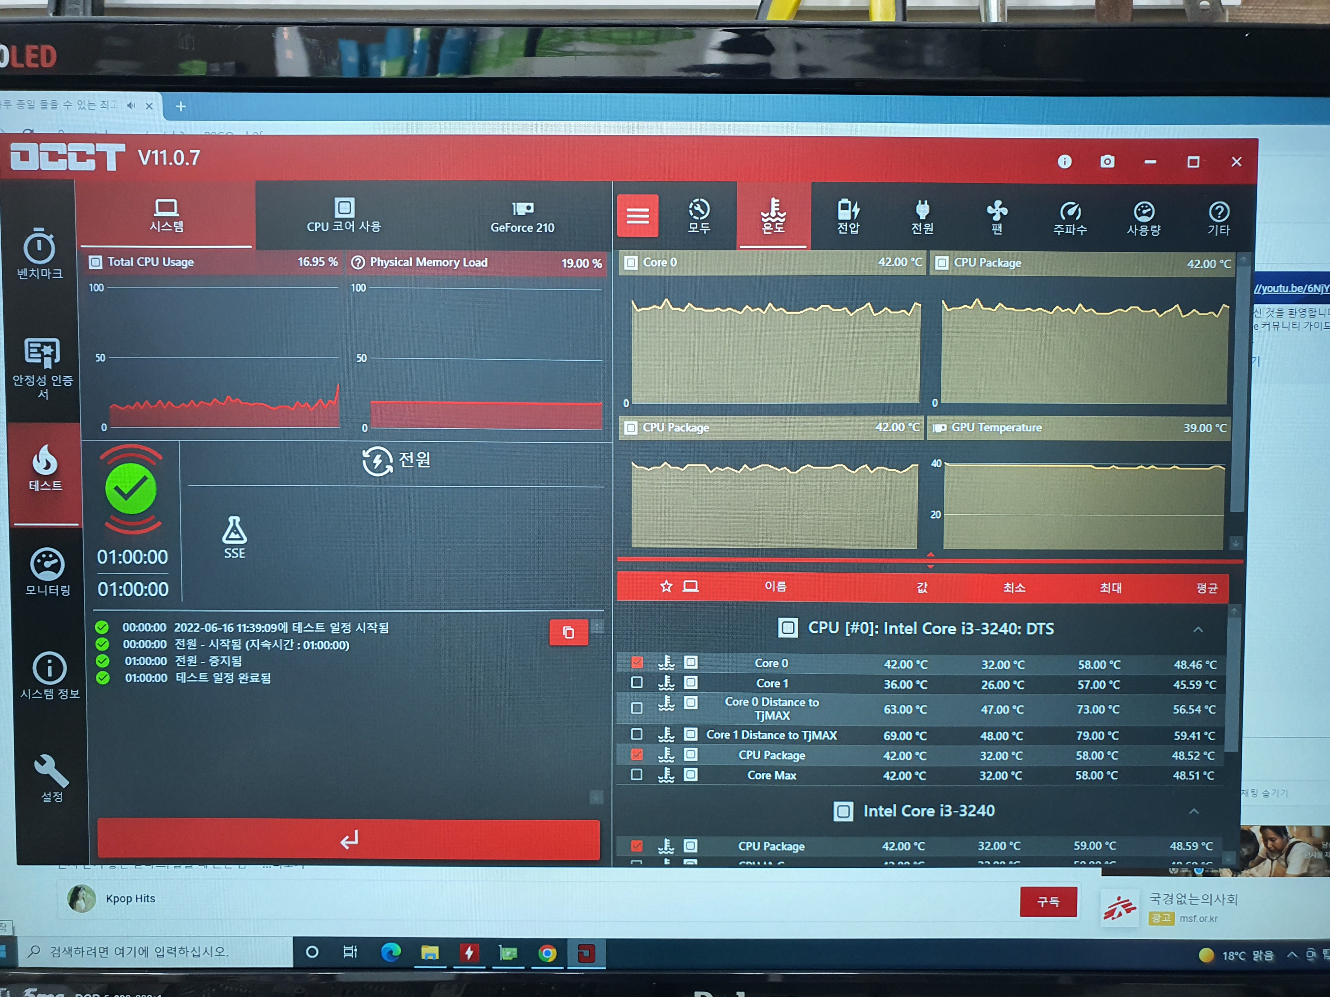Click the star favorites column header
1330x997 pixels.
(x=666, y=586)
